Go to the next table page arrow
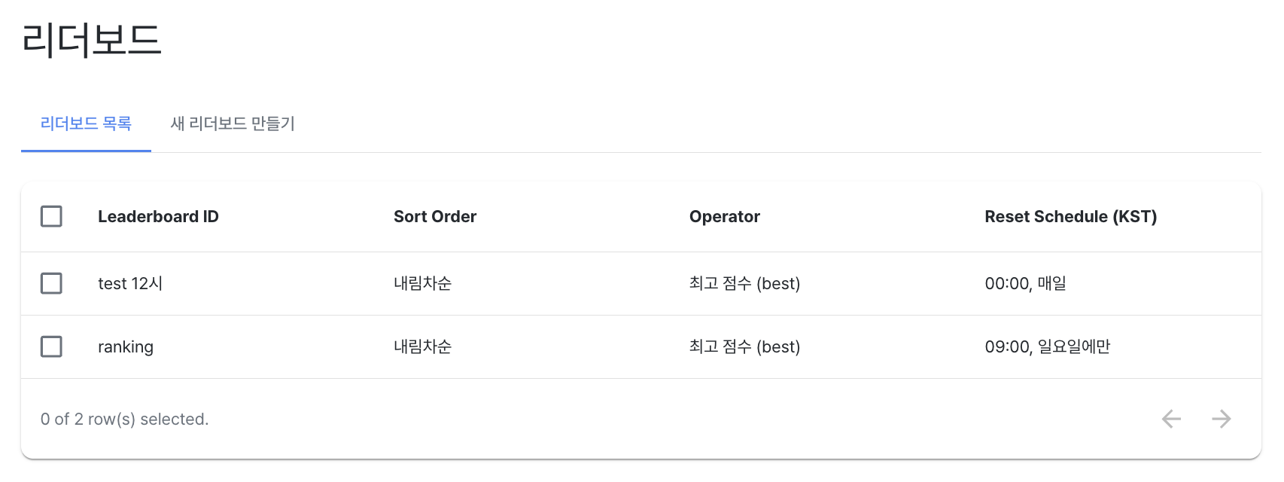This screenshot has height=482, width=1284. coord(1222,419)
